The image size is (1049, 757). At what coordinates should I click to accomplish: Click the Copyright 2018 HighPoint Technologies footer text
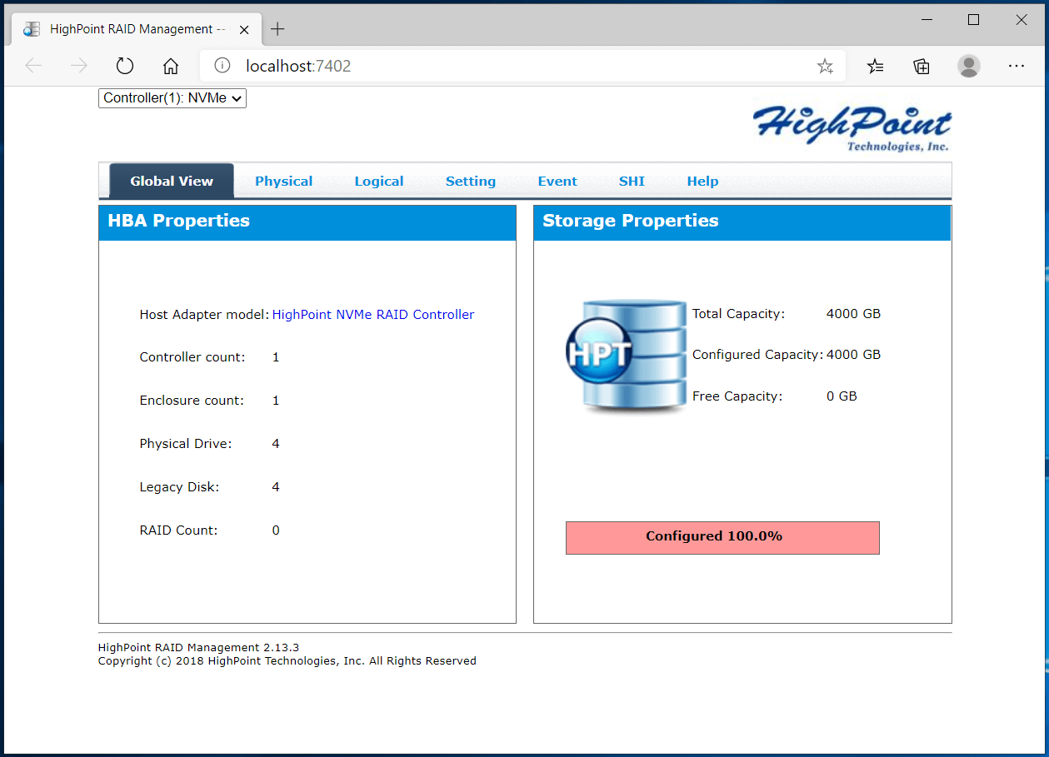(287, 661)
